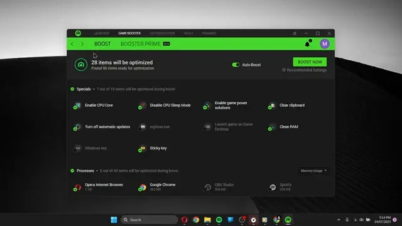Image resolution: width=402 pixels, height=226 pixels.
Task: Open Opera from the taskbar
Action: coord(184,220)
